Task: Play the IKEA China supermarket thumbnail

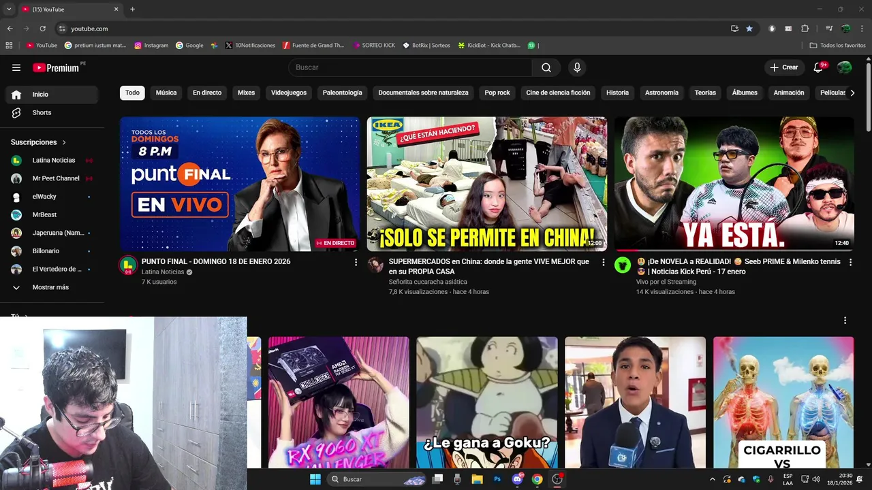Action: pos(487,184)
